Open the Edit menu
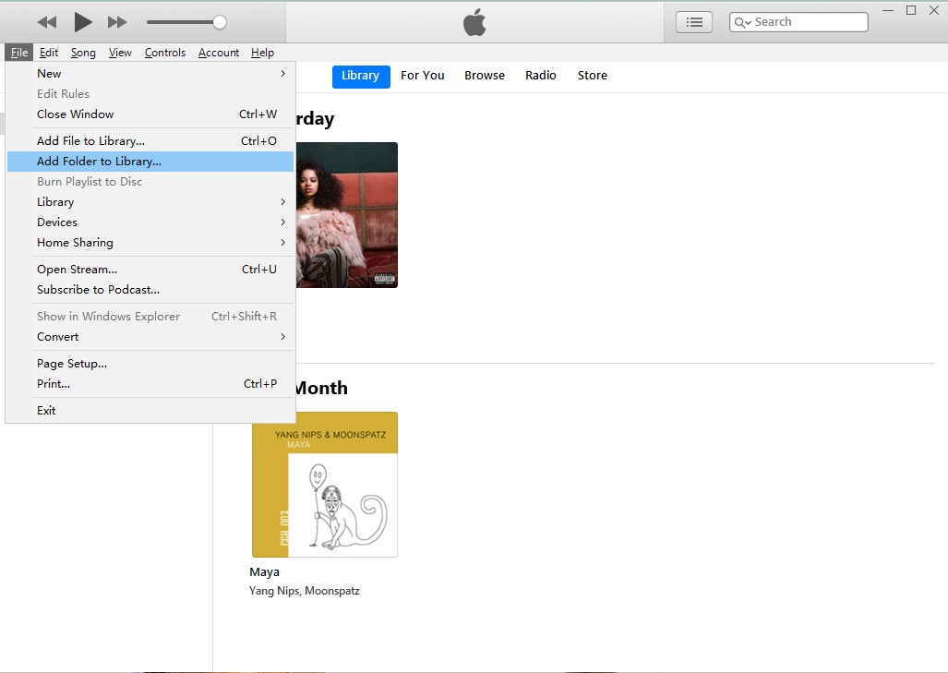Screen dimensions: 948x673 tap(49, 53)
